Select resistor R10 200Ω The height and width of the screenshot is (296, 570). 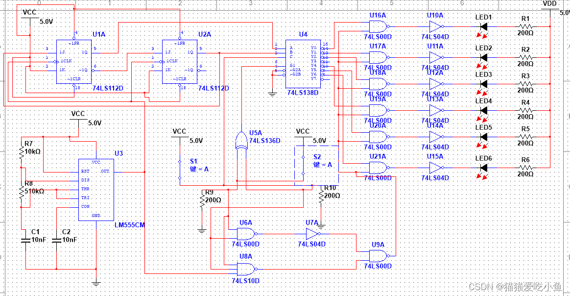pyautogui.click(x=321, y=197)
